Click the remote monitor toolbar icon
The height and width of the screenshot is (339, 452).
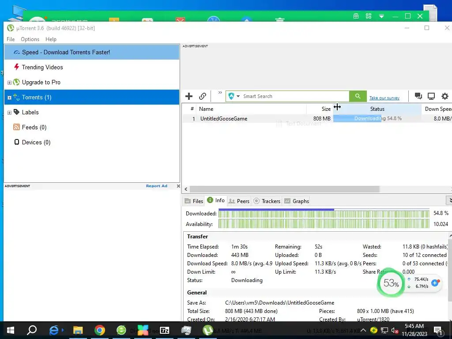(431, 96)
